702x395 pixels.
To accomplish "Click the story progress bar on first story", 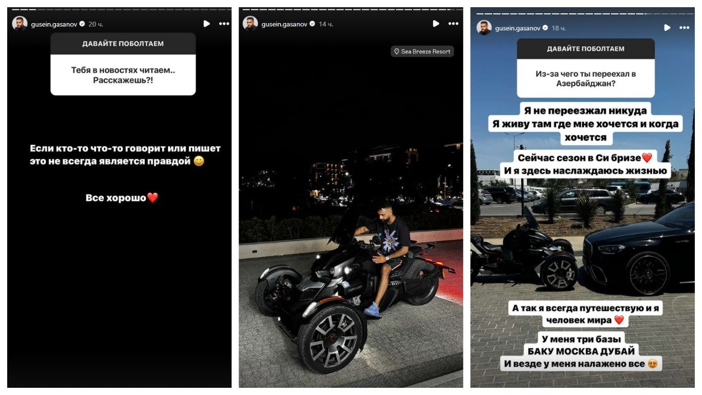I will click(119, 9).
